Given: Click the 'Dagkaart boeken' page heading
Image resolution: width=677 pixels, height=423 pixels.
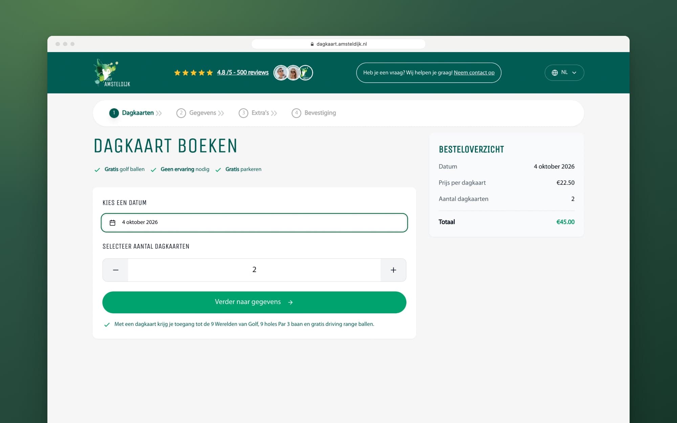Looking at the screenshot, I should click(166, 146).
